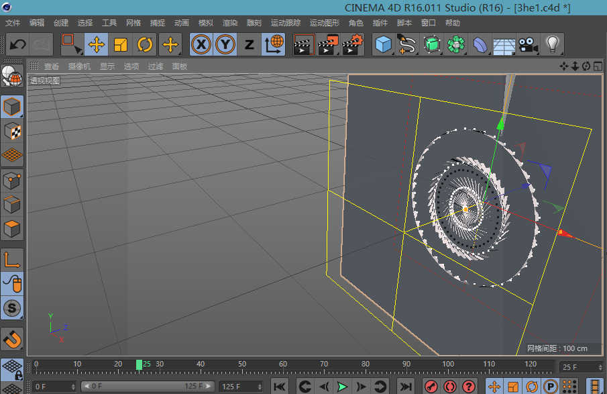The image size is (607, 394).
Task: Open Edit Render Settings icon
Action: pos(353,45)
